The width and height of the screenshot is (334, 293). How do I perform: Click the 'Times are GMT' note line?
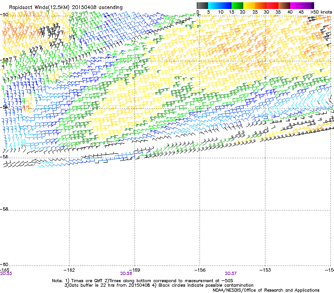click(143, 281)
